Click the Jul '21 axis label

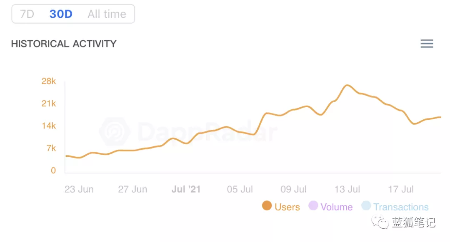(186, 189)
